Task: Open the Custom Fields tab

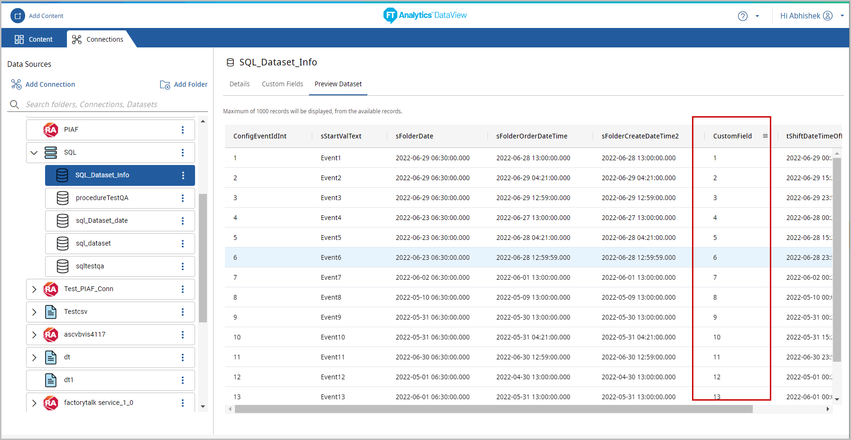Action: click(x=282, y=84)
